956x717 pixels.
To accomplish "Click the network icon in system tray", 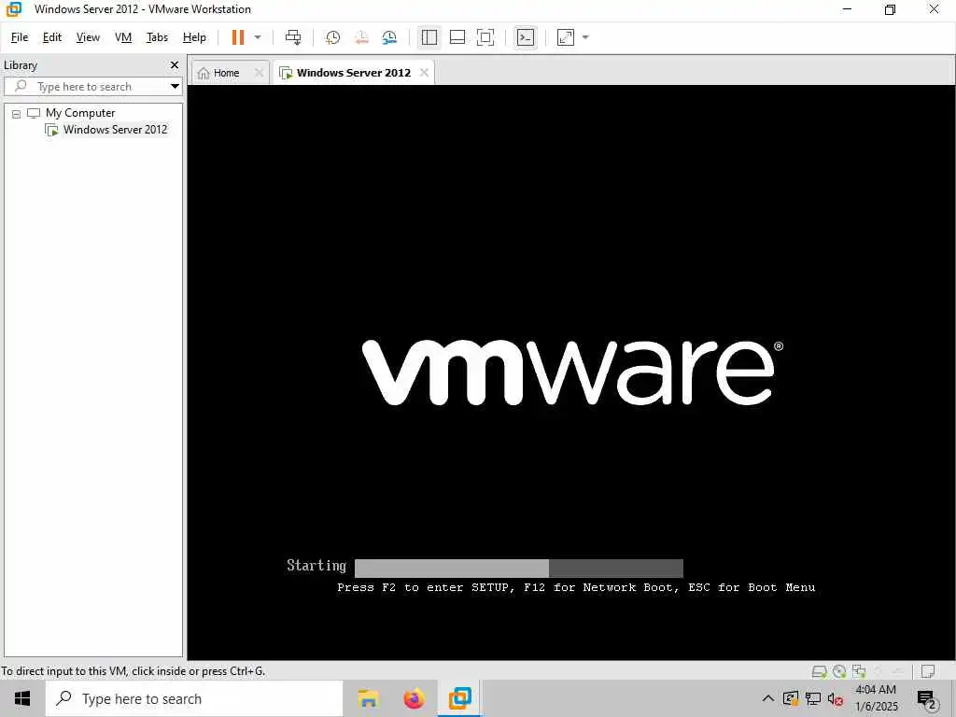I will 813,698.
